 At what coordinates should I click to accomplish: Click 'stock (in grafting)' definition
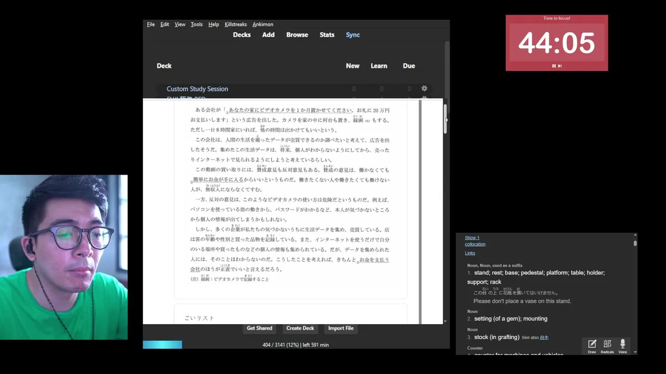pyautogui.click(x=496, y=337)
